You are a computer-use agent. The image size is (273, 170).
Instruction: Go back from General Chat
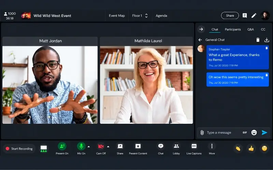(x=200, y=40)
